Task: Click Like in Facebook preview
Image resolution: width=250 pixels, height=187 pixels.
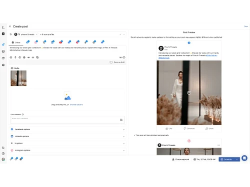Action: 169,129
